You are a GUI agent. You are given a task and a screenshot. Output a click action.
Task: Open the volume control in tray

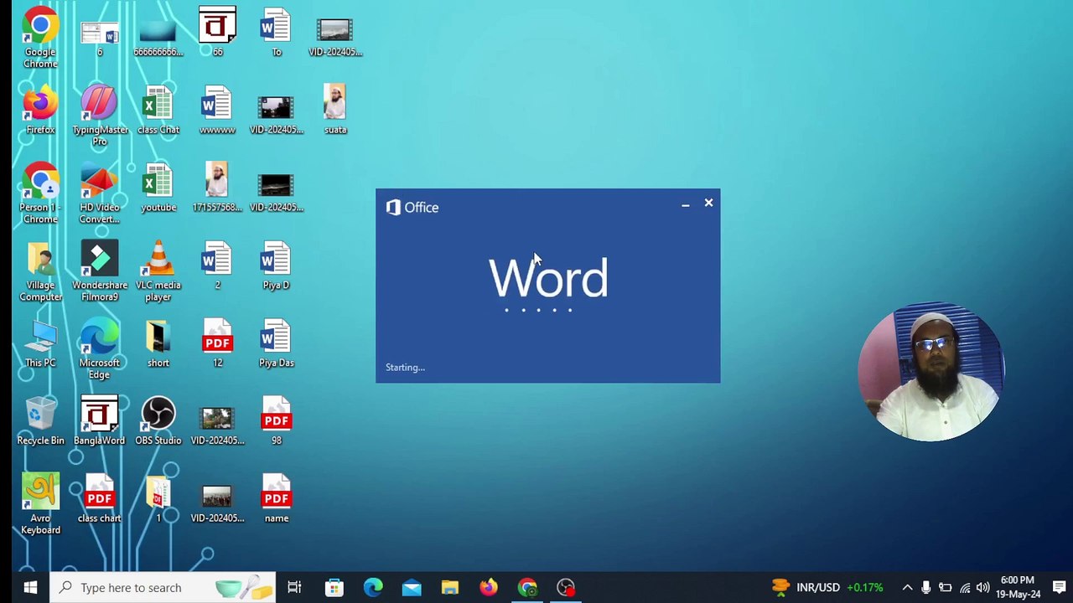(983, 588)
